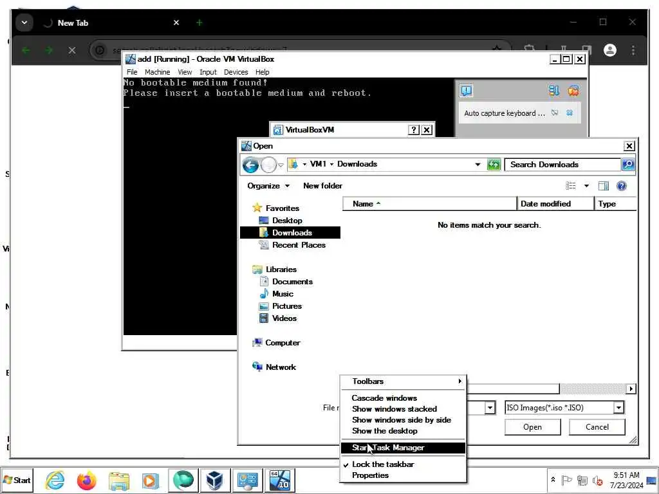Viewport: 659px width, 494px height.
Task: Click the Cancel button in the dialog
Action: [597, 427]
